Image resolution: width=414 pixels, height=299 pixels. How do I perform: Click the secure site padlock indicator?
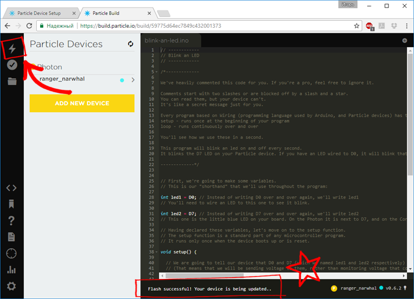(42, 26)
